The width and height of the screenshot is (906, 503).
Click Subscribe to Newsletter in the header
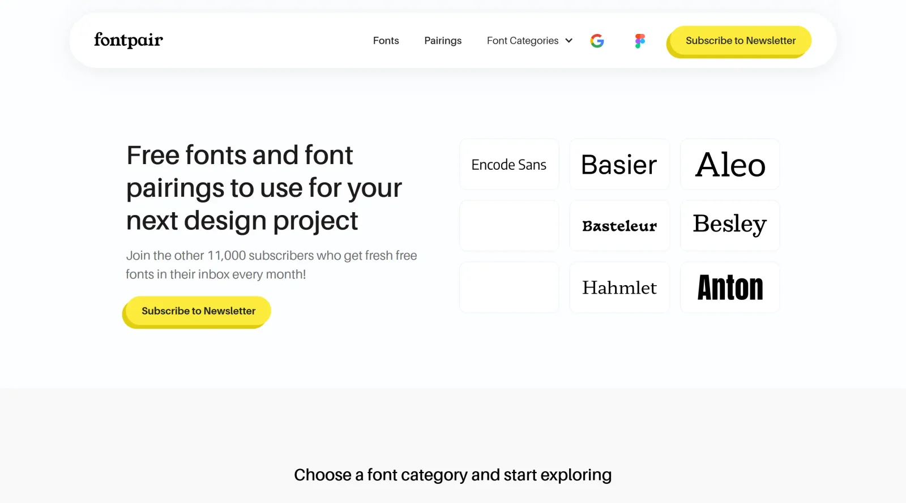pyautogui.click(x=740, y=40)
